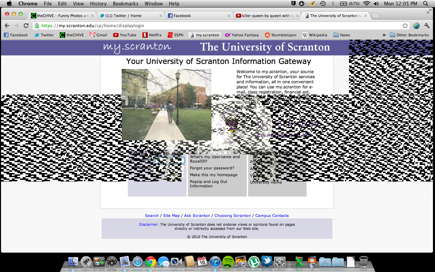Click the Norton checkmark icon in menu bar
Viewport: 435px width, 272px height.
[313, 4]
